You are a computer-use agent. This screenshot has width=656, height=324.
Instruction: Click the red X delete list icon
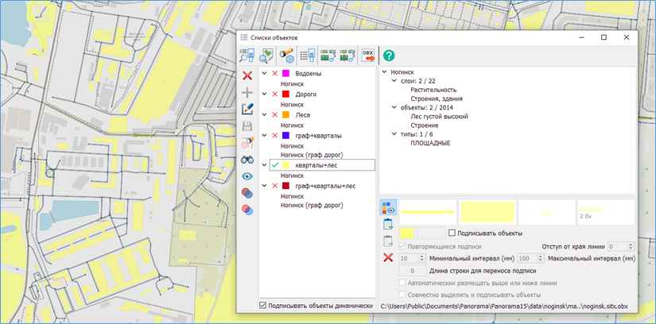(247, 75)
